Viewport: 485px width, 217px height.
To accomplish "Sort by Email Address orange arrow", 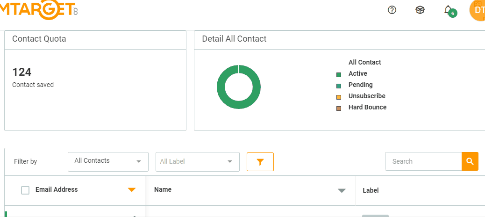I will (132, 190).
